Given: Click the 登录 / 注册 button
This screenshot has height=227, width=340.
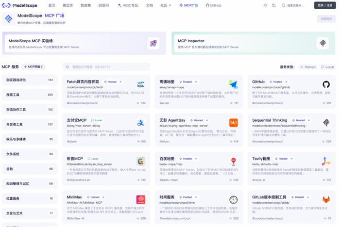Looking at the screenshot, I should (325, 5).
